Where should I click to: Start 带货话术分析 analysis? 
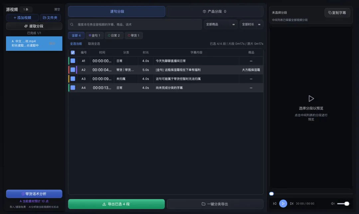[x=34, y=194]
